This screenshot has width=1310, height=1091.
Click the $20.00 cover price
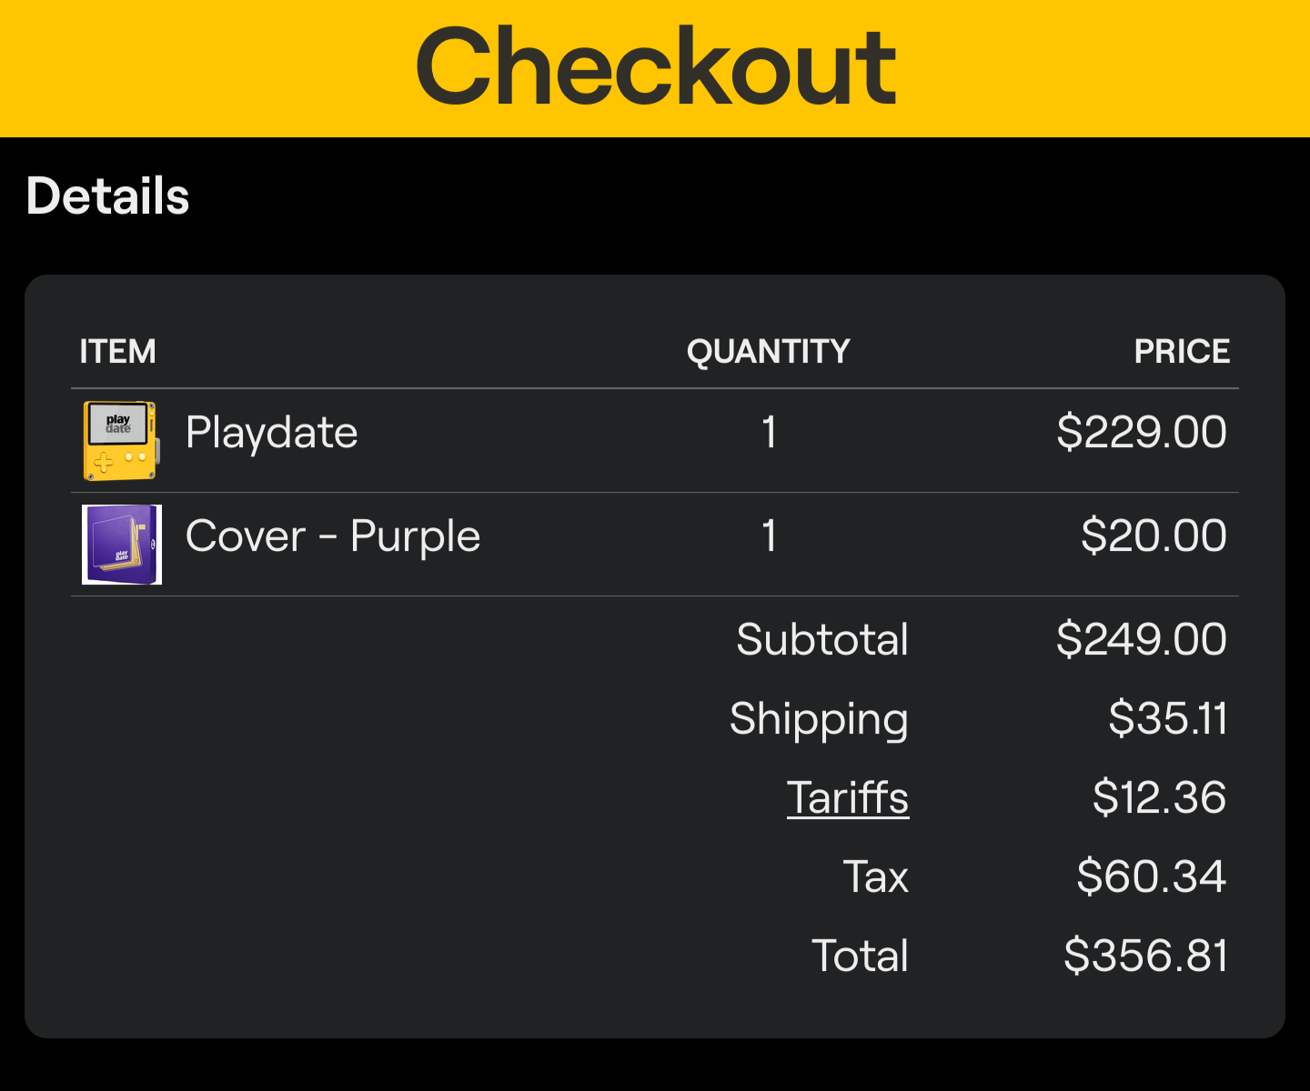tap(1154, 535)
